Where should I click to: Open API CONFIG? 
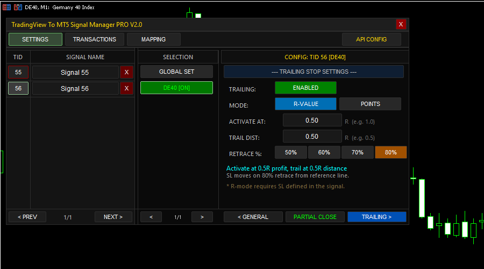pyautogui.click(x=371, y=39)
